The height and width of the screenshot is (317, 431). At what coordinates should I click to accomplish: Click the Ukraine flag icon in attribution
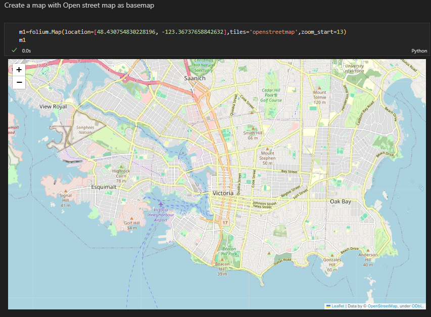tap(328, 306)
